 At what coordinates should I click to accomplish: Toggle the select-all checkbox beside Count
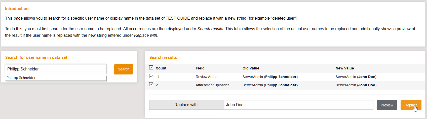(151, 67)
